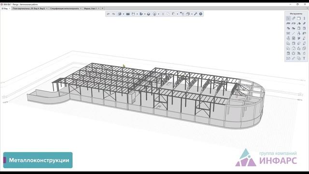Viewport: 309px width, 174px height.
Task: Click the Paste clipboard icon
Action: pyautogui.click(x=173, y=14)
